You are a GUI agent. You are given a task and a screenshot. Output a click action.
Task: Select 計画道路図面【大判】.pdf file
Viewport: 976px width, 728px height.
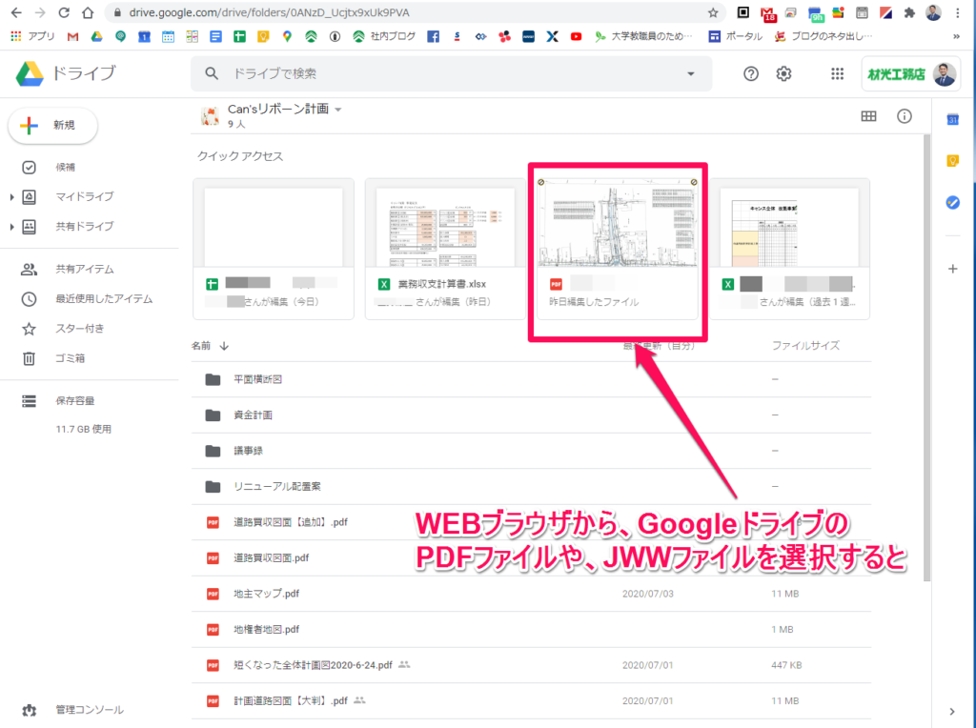click(531, 701)
